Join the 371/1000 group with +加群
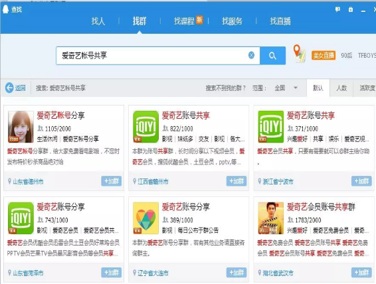 pyautogui.click(x=361, y=181)
